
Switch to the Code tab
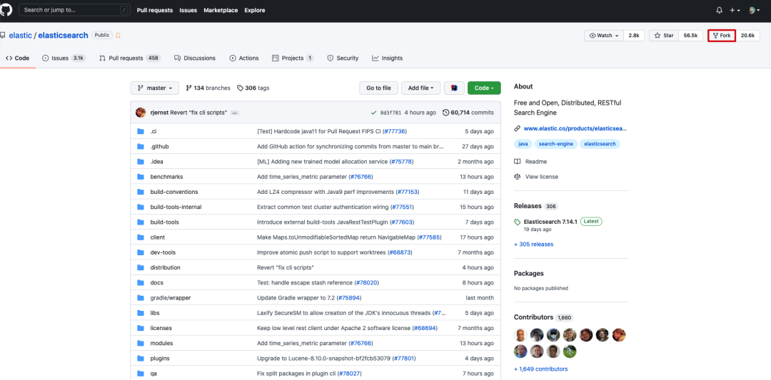click(18, 58)
